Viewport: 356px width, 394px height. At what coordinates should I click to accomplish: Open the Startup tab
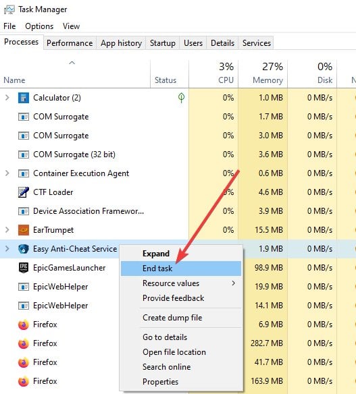[163, 43]
